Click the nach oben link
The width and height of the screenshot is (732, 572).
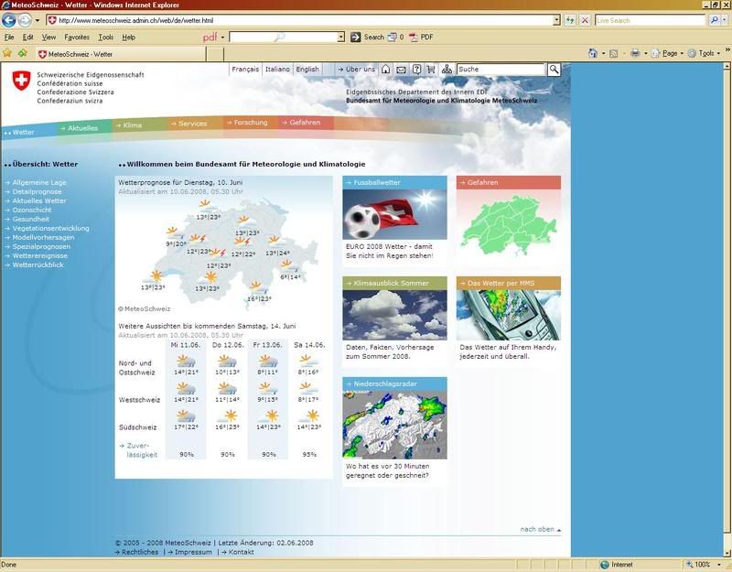pos(540,529)
